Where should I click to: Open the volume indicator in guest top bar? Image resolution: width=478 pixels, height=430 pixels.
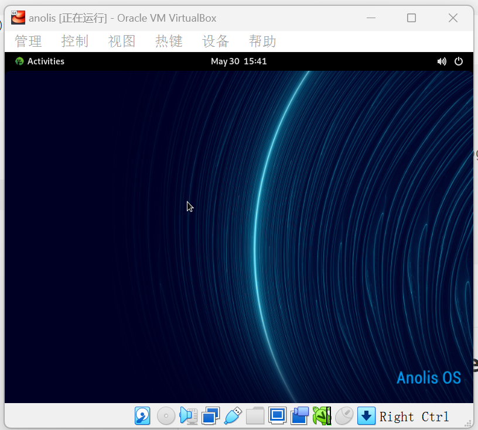click(x=442, y=61)
